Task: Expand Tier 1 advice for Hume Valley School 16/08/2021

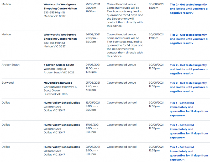Action: pos(189,109)
